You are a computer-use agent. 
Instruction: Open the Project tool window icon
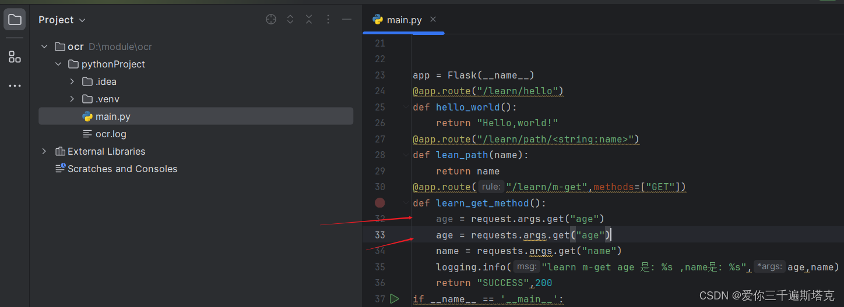click(x=15, y=20)
